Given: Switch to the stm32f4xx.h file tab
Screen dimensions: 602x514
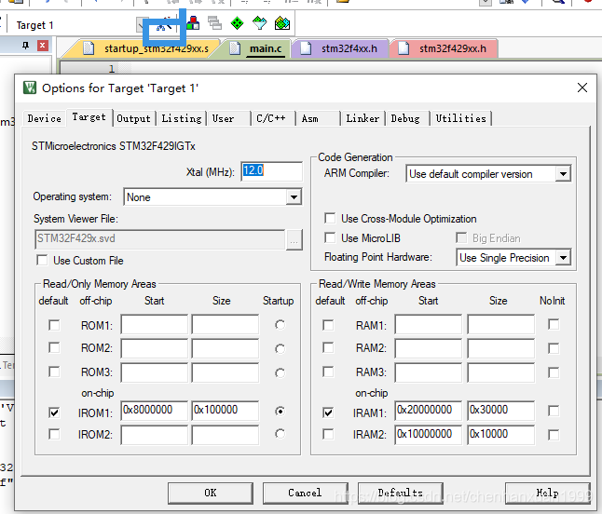Looking at the screenshot, I should [340, 48].
